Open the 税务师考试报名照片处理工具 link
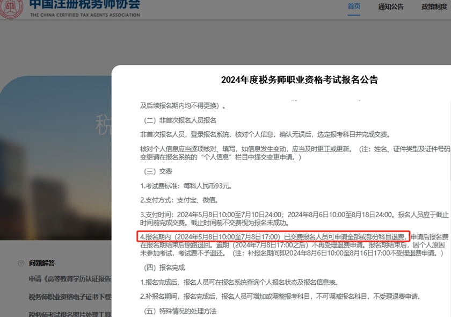The height and width of the screenshot is (317, 451). [x=70, y=314]
